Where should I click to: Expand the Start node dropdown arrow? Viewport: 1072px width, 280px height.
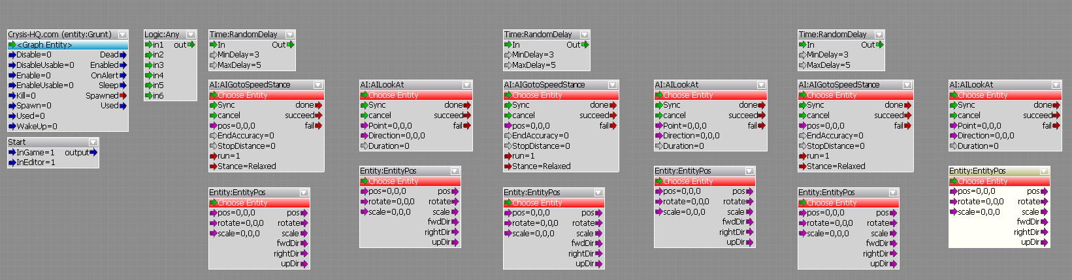coord(93,142)
